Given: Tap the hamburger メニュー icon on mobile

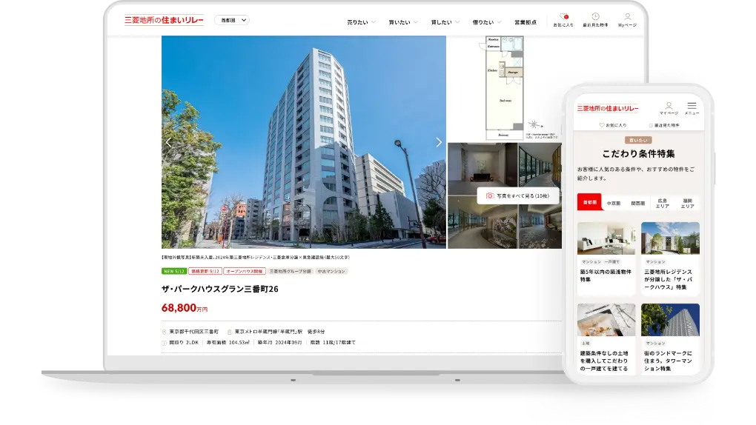Looking at the screenshot, I should [692, 108].
